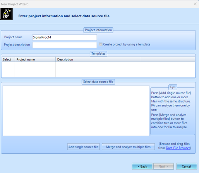The height and width of the screenshot is (173, 199).
Task: Click the Select column header in Templates
Action: click(x=8, y=59)
